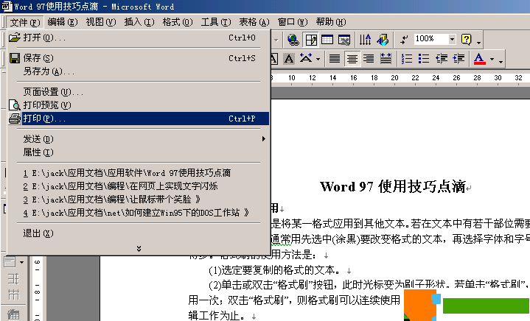
Task: Choose 保存(S) in the File menu
Action: point(139,58)
